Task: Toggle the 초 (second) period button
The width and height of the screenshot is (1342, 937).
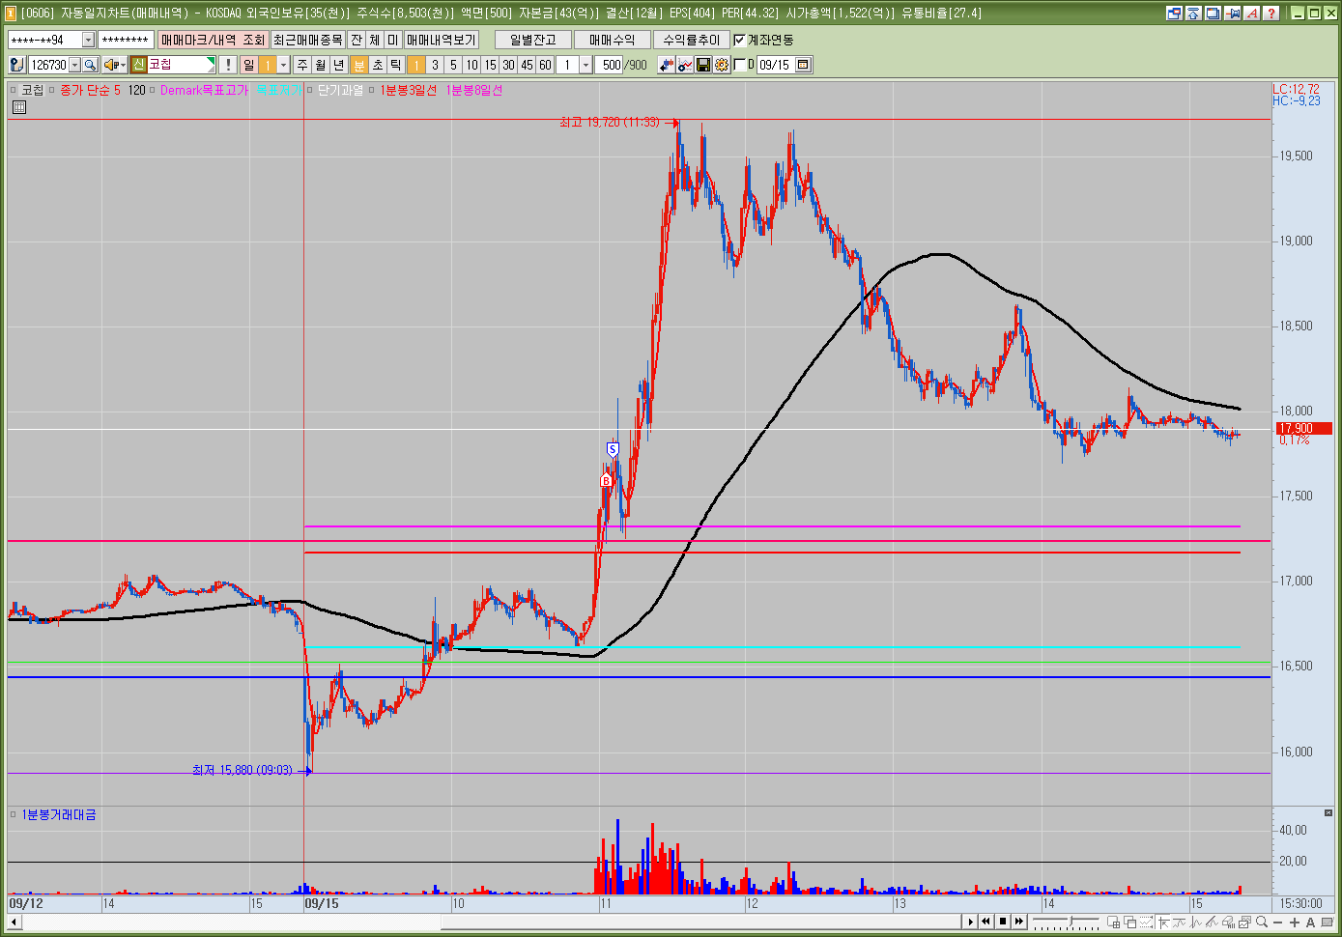Action: click(x=378, y=65)
